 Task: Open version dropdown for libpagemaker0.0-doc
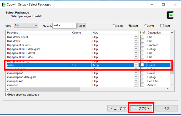[136, 57]
